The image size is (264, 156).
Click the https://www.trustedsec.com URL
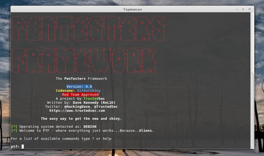(77, 111)
